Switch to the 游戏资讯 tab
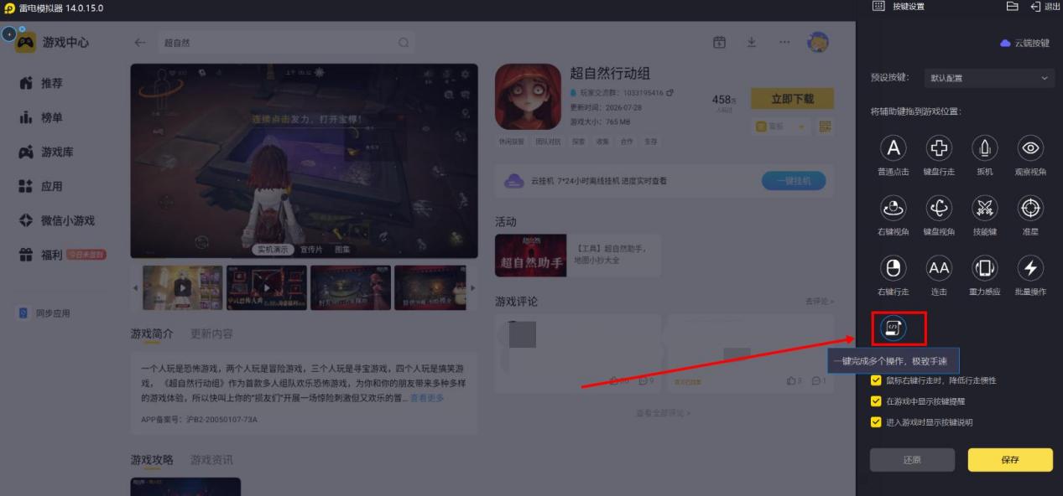Screen dimensions: 1063x496 point(211,460)
